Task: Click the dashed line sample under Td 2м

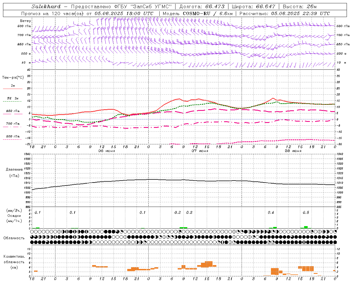Action: click(x=12, y=102)
